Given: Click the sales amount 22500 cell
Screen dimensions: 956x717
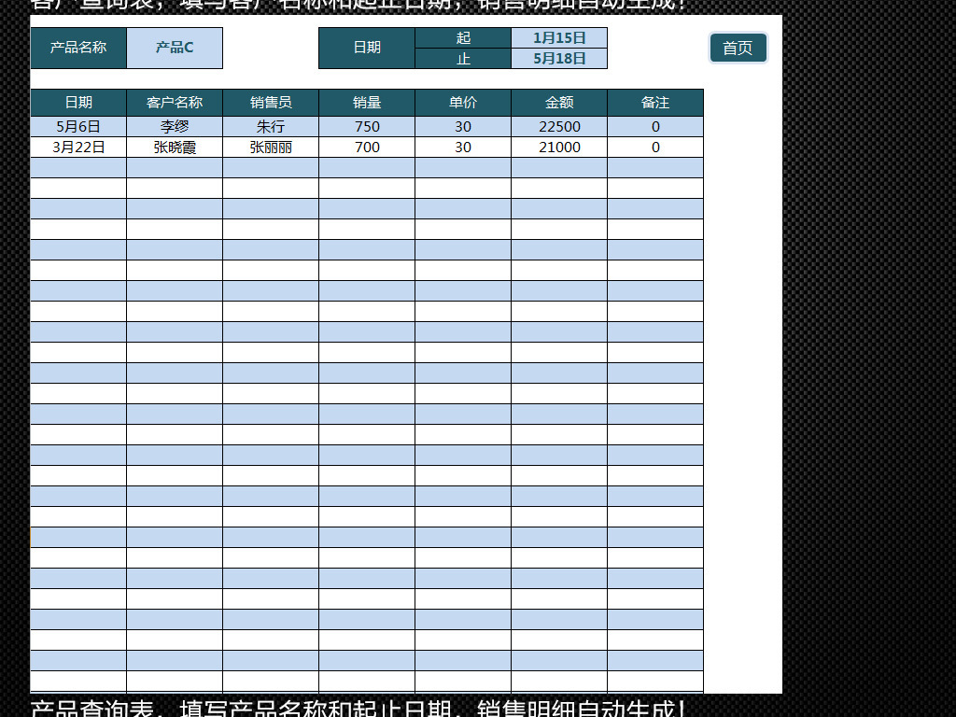Looking at the screenshot, I should (558, 126).
